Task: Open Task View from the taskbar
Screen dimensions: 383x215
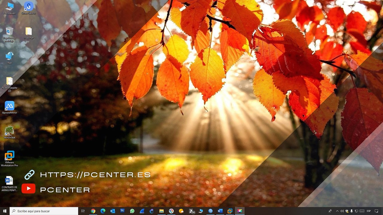Action: point(83,211)
